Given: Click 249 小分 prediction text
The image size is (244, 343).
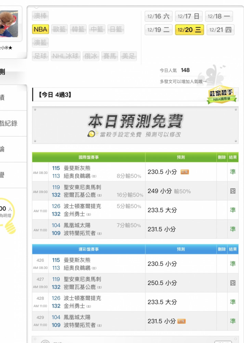Looking at the screenshot, I should [160, 191].
